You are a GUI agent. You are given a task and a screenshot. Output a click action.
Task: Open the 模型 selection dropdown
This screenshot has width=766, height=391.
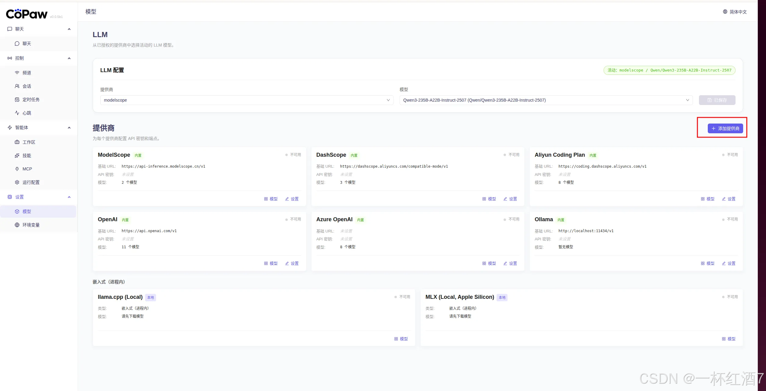tap(546, 100)
